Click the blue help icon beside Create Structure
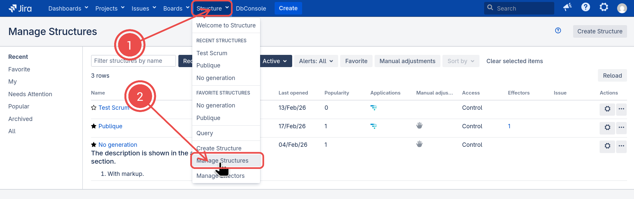The width and height of the screenshot is (634, 199). coord(558,31)
